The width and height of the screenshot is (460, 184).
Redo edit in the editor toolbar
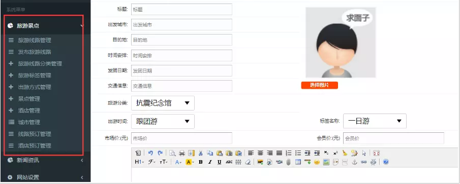pos(160,153)
